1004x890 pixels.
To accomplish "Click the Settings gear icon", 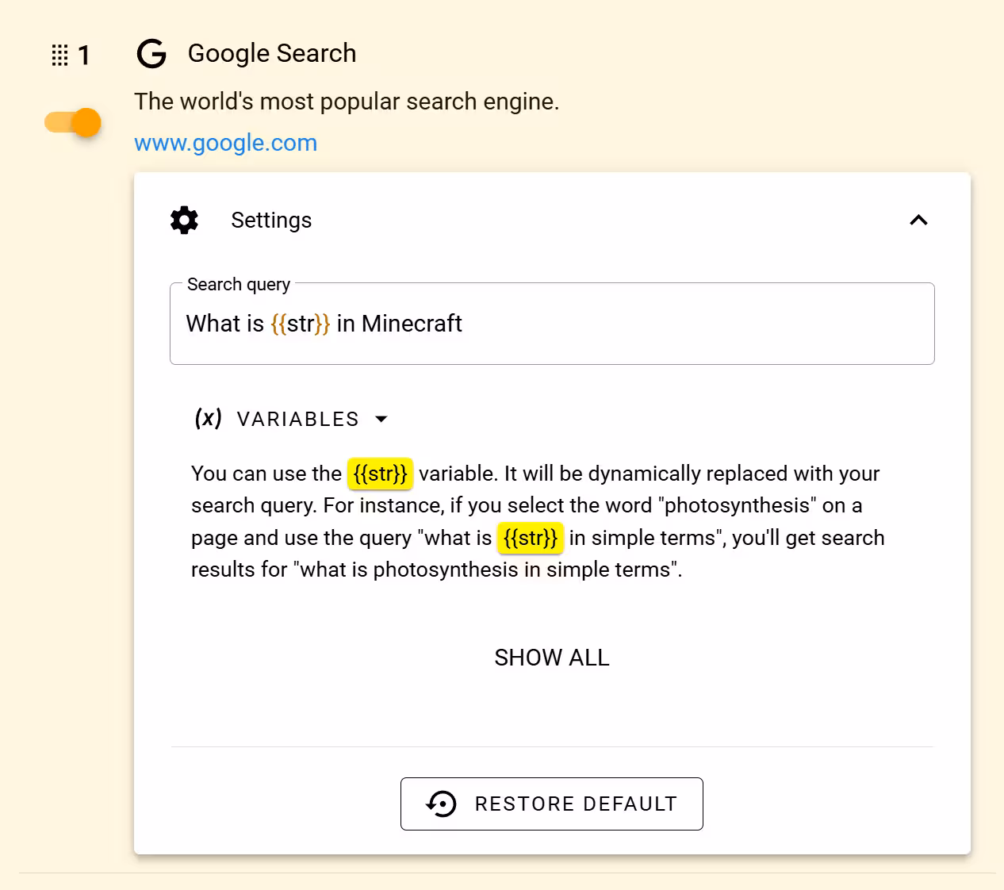I will [x=184, y=221].
